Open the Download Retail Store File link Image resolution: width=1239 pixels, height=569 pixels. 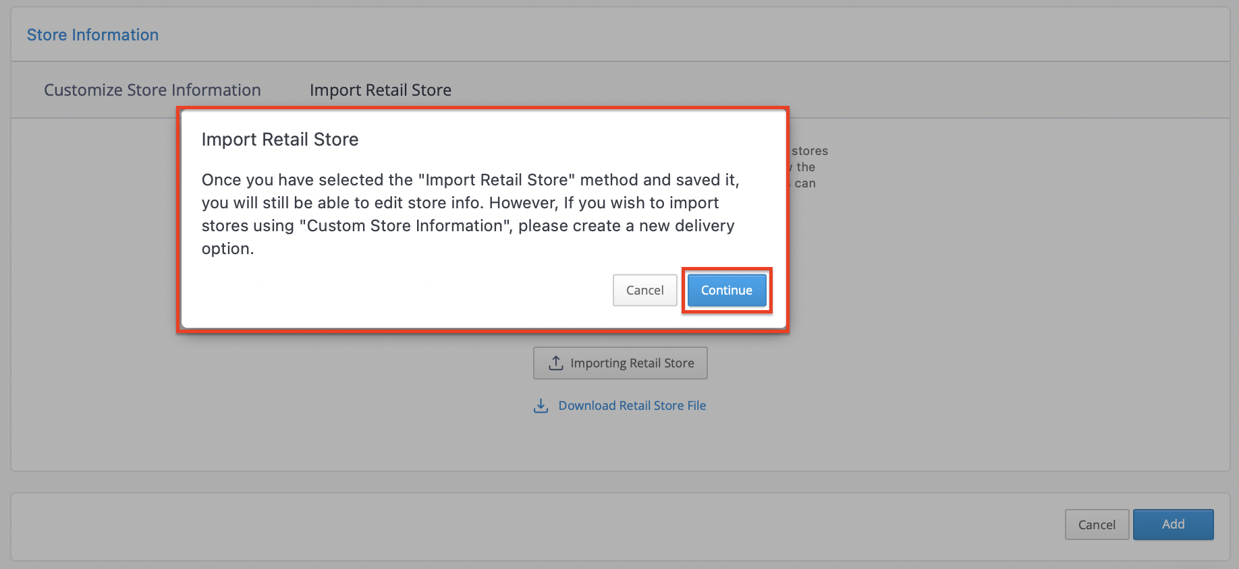[x=632, y=406]
